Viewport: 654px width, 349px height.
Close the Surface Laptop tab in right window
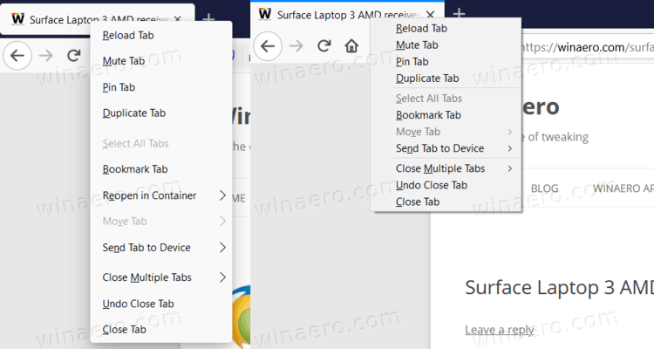pos(431,15)
